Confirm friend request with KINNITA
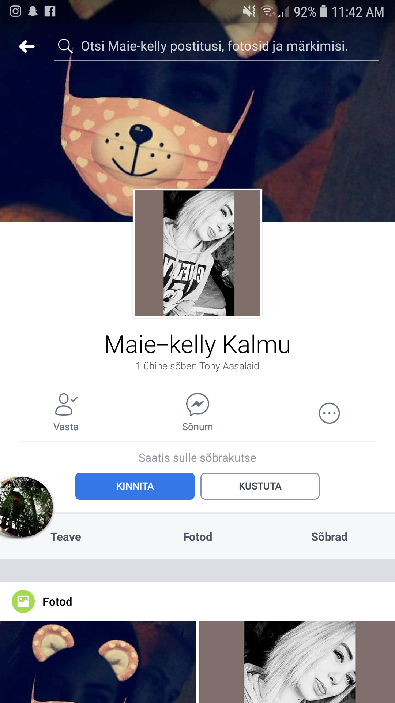Viewport: 395px width, 703px height. coord(135,486)
